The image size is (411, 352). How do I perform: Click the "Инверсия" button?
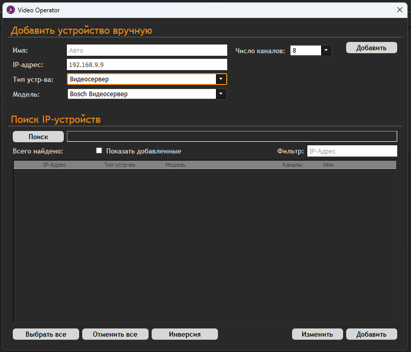point(184,334)
